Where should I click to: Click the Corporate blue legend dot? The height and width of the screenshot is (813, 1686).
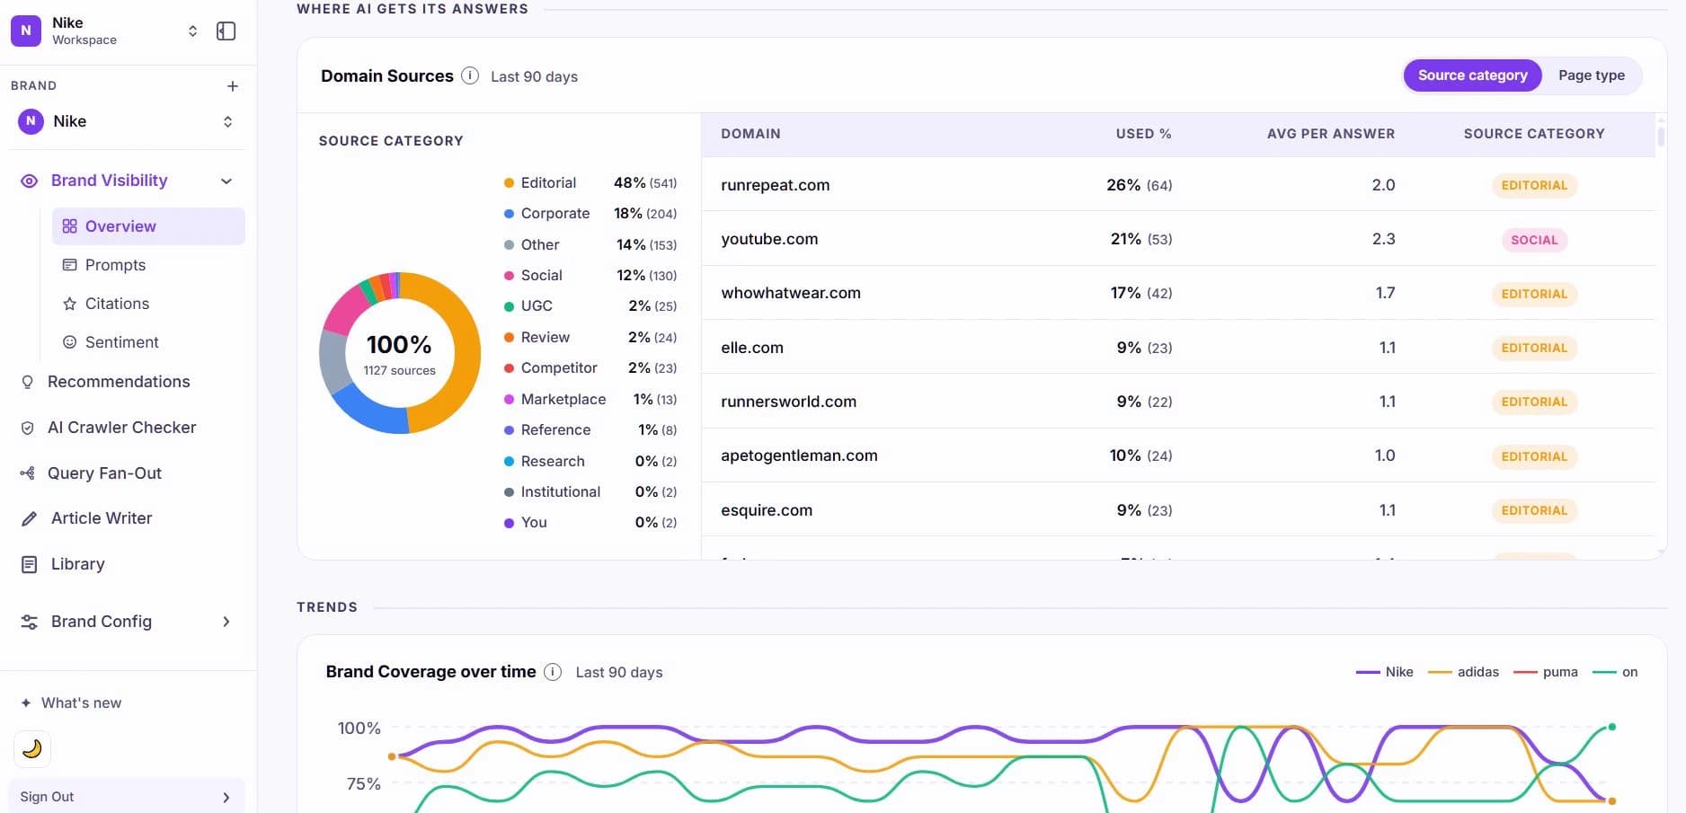pos(509,214)
